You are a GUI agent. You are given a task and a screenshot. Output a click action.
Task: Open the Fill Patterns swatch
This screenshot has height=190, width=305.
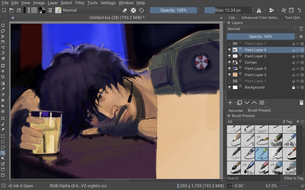click(x=34, y=10)
